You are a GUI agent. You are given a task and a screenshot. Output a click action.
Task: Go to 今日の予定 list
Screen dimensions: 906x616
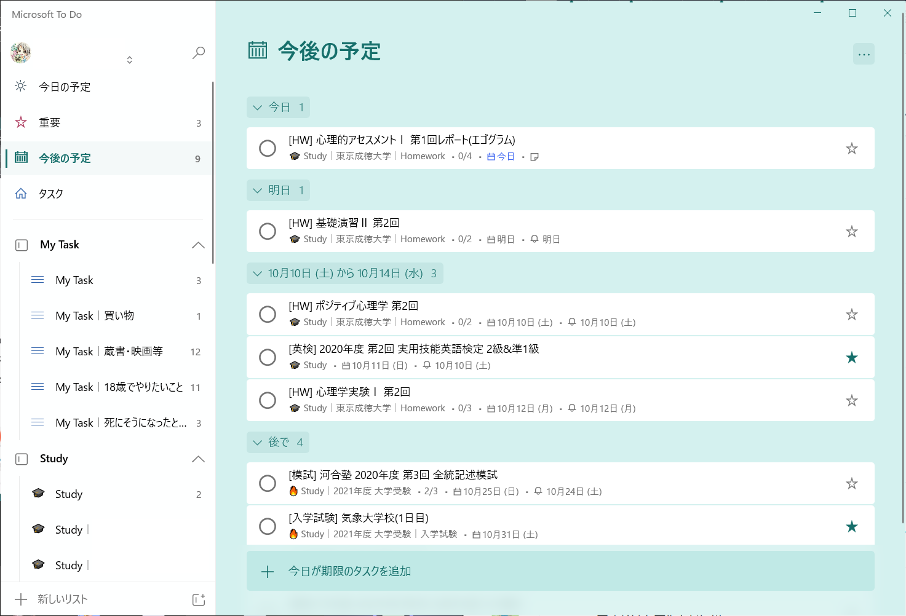[x=64, y=87]
